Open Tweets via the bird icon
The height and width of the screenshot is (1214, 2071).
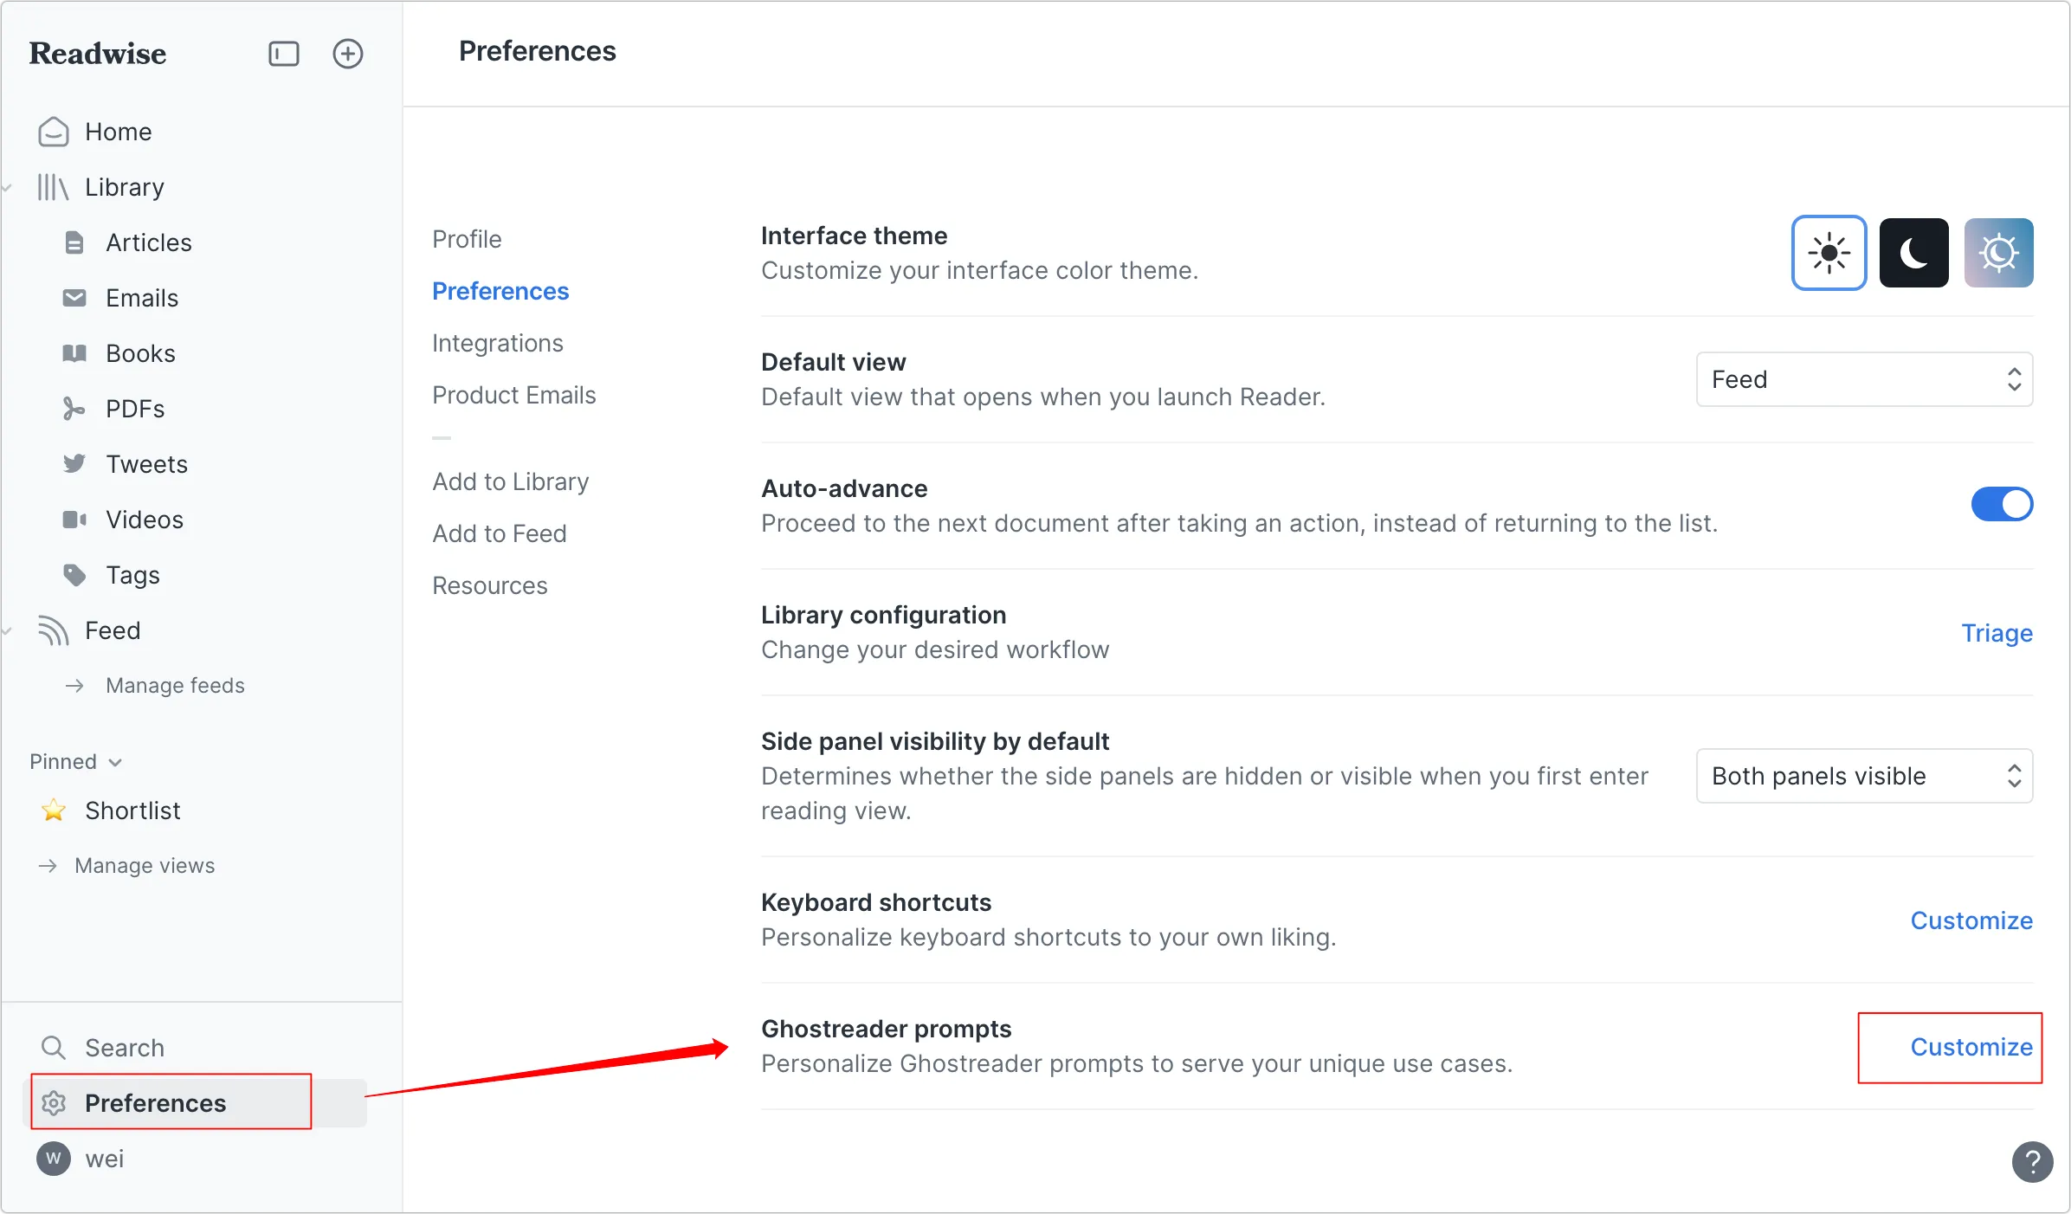coord(74,463)
